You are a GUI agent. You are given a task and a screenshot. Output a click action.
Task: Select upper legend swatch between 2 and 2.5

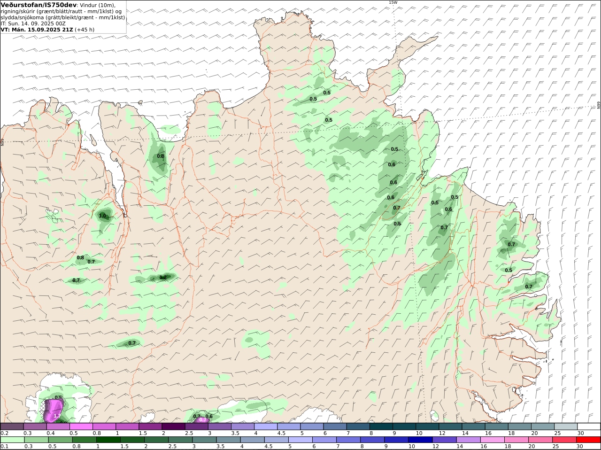tap(173, 427)
